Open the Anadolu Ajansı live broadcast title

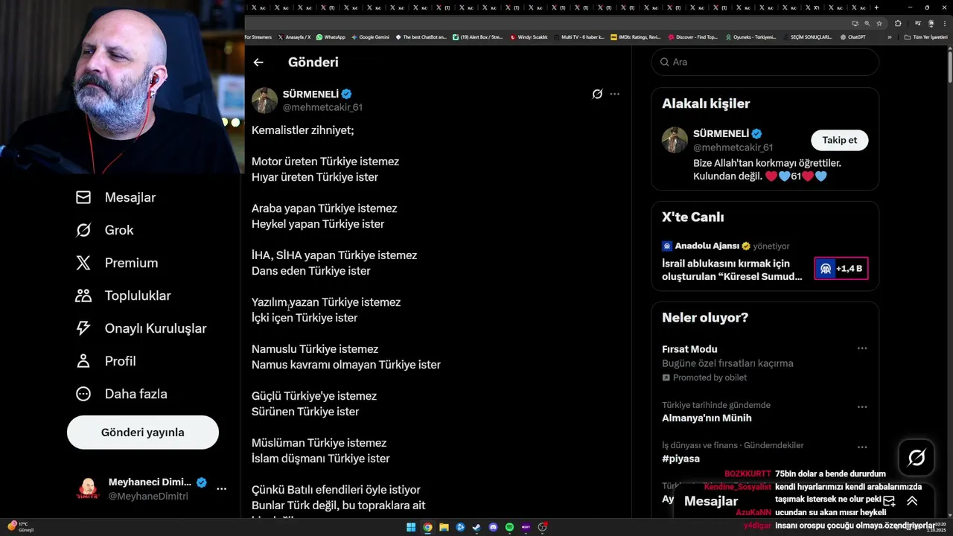point(733,269)
